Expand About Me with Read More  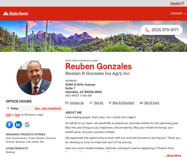[173, 155]
